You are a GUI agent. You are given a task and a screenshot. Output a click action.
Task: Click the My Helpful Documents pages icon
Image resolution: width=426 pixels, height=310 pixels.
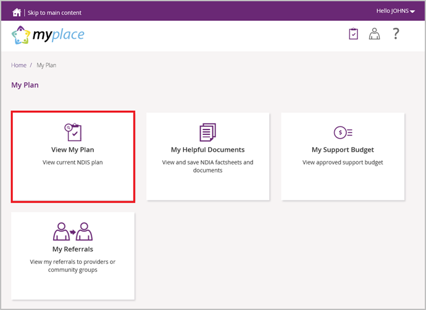click(207, 132)
